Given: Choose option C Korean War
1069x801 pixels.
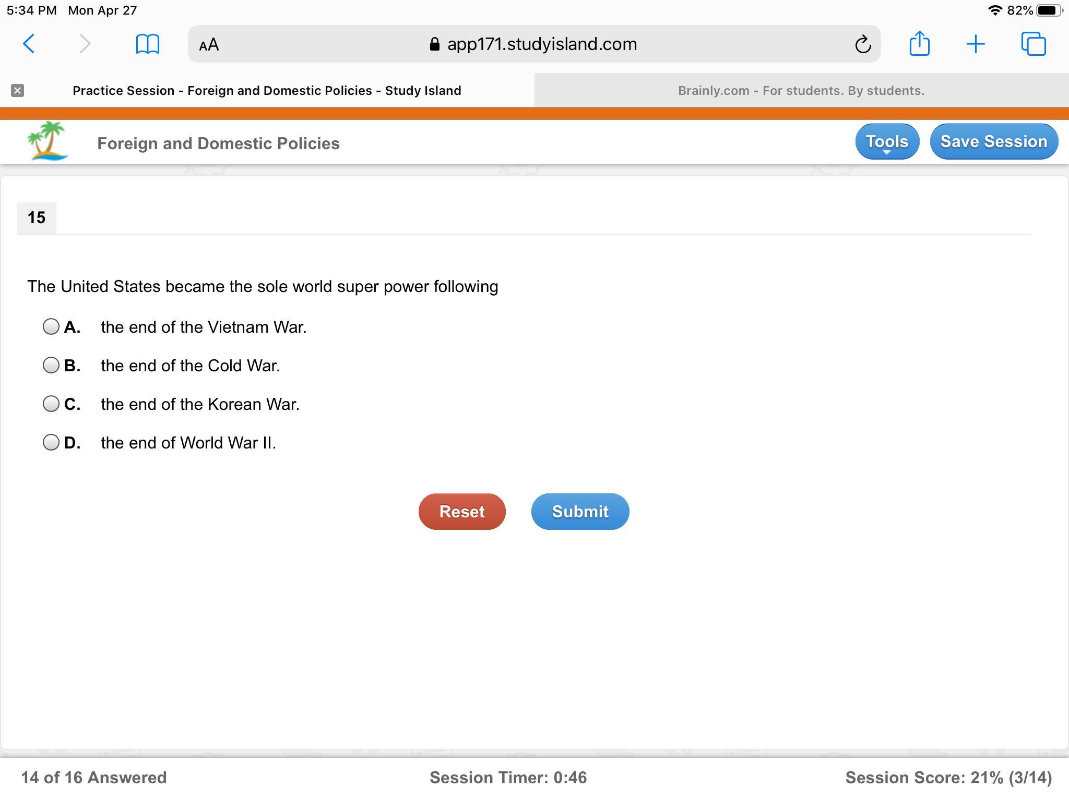Looking at the screenshot, I should pyautogui.click(x=51, y=404).
